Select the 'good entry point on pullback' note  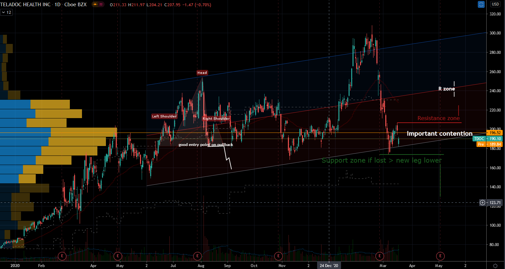pos(206,145)
